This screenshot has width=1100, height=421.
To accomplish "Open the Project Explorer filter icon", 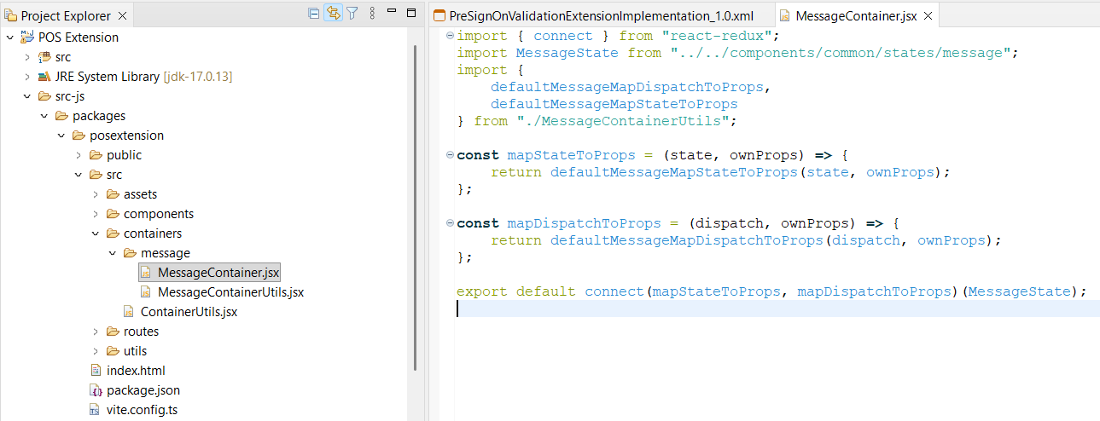I will pos(352,13).
